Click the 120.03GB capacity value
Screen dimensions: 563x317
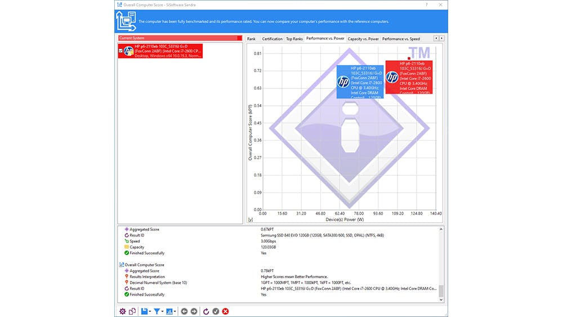click(x=268, y=247)
